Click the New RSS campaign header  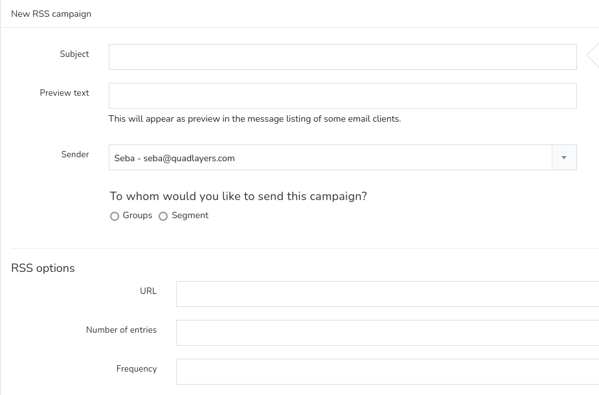coord(51,14)
